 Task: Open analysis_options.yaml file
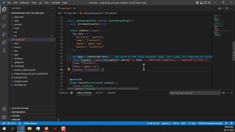click(x=25, y=70)
